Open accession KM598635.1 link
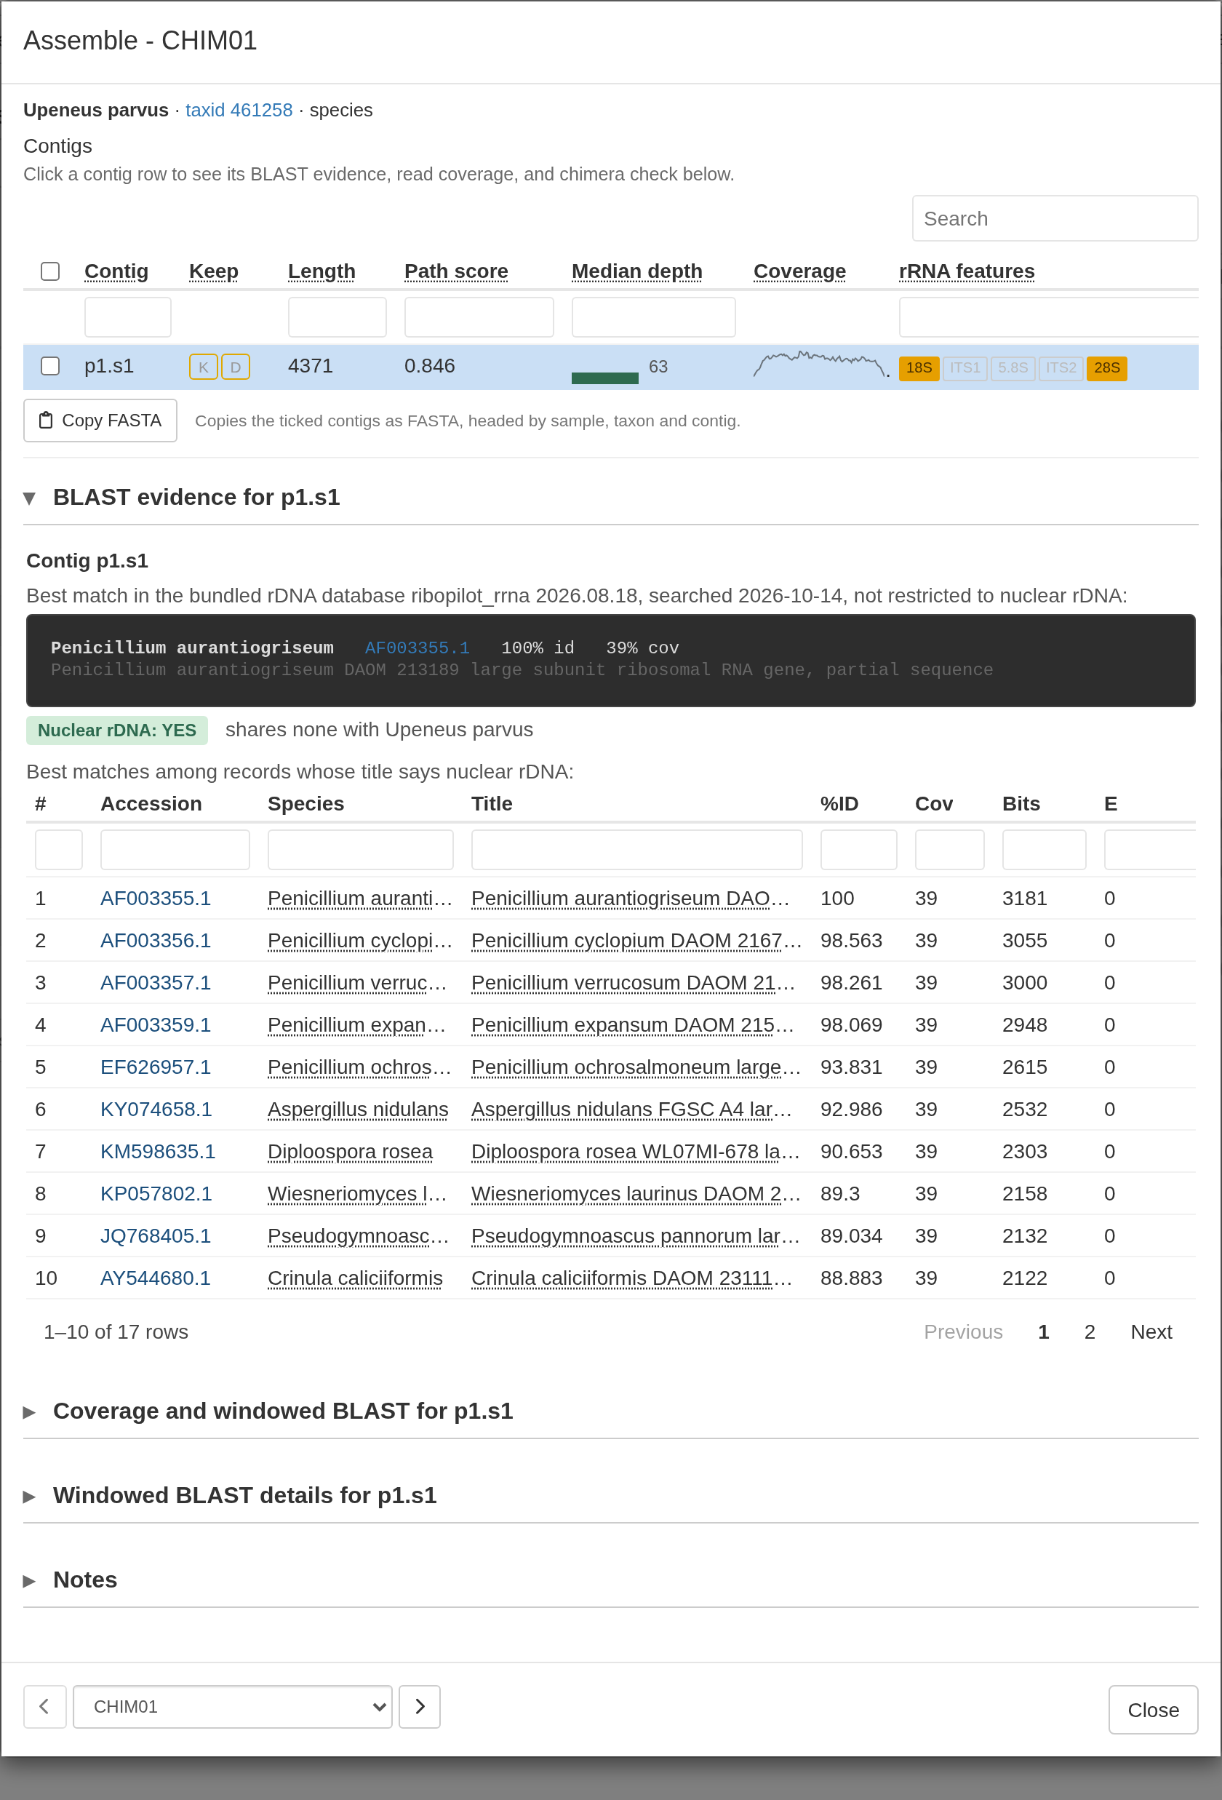This screenshot has width=1222, height=1800. (158, 1151)
